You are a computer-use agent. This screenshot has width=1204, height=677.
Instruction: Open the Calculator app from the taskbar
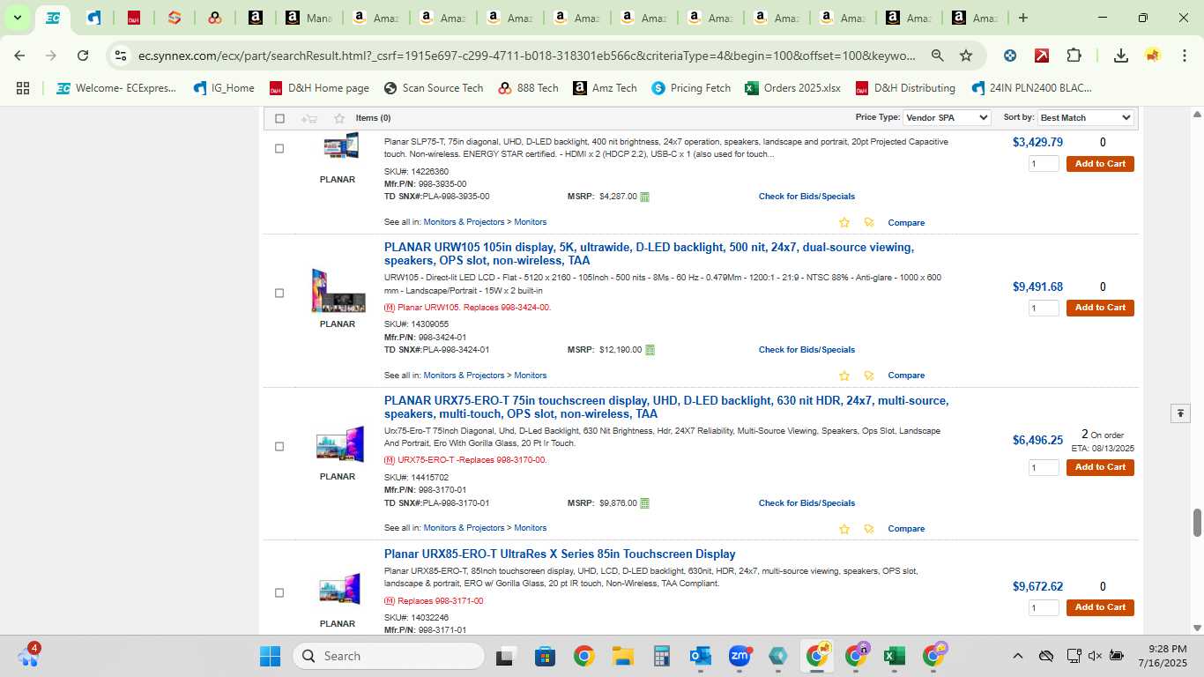tap(662, 656)
